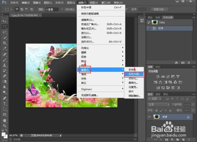Screen dimensions: 197x142
Task: Open the opacity 不透明度 dropdown arrow
Action: point(193,105)
